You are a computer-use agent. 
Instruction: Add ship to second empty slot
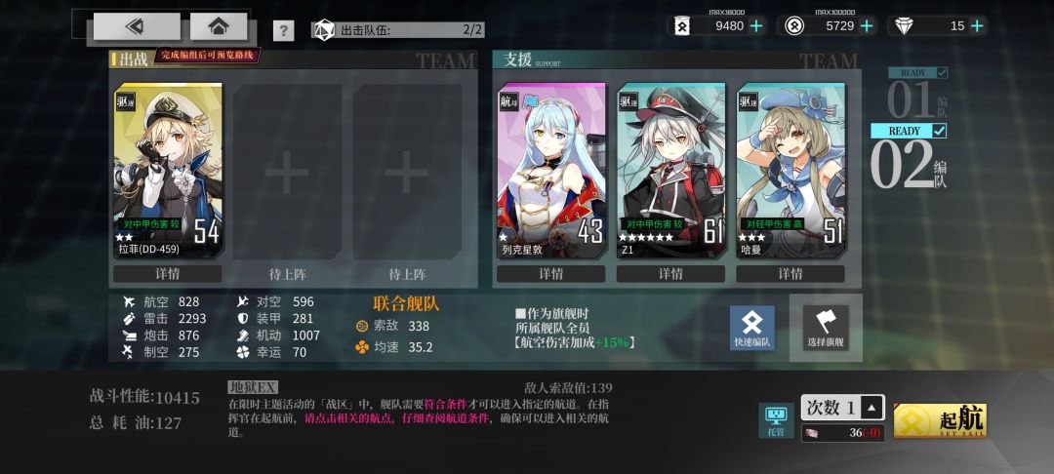point(407,172)
